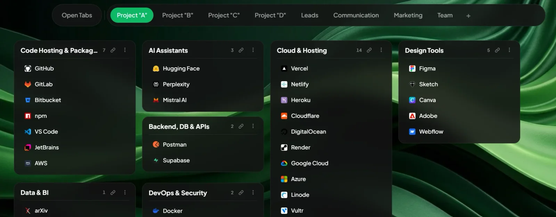Image resolution: width=556 pixels, height=217 pixels.
Task: Click the Google Cloud icon
Action: pos(284,163)
